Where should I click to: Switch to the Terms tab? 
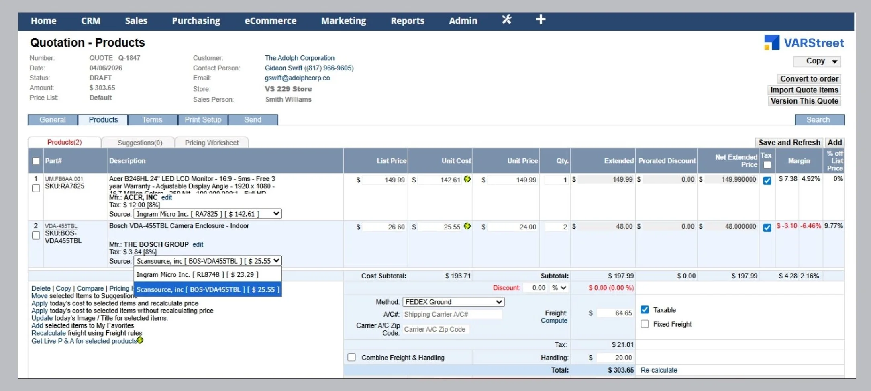coord(152,120)
